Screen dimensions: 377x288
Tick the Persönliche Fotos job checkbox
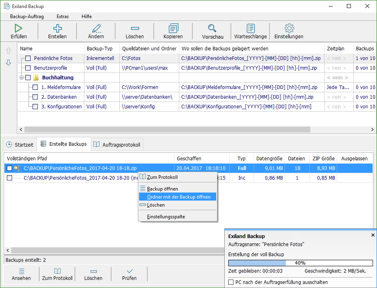coord(28,58)
